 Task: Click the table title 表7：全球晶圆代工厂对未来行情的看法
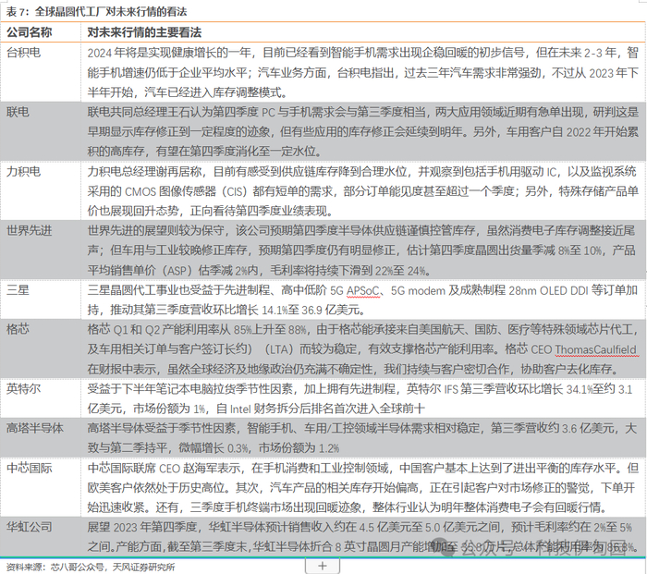[96, 11]
